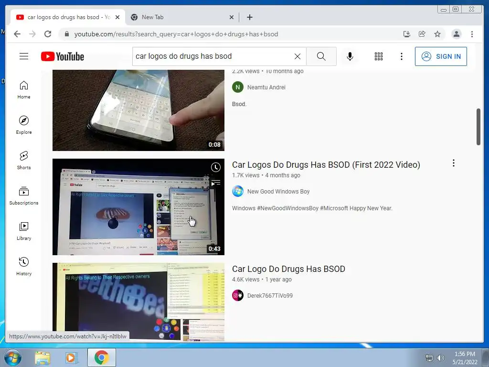
Task: Click the New Good Windows Boy avatar
Action: click(x=238, y=191)
